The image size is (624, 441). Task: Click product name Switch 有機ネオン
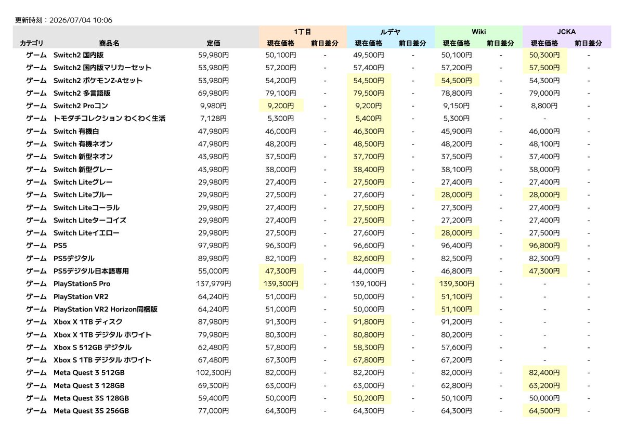tap(83, 144)
